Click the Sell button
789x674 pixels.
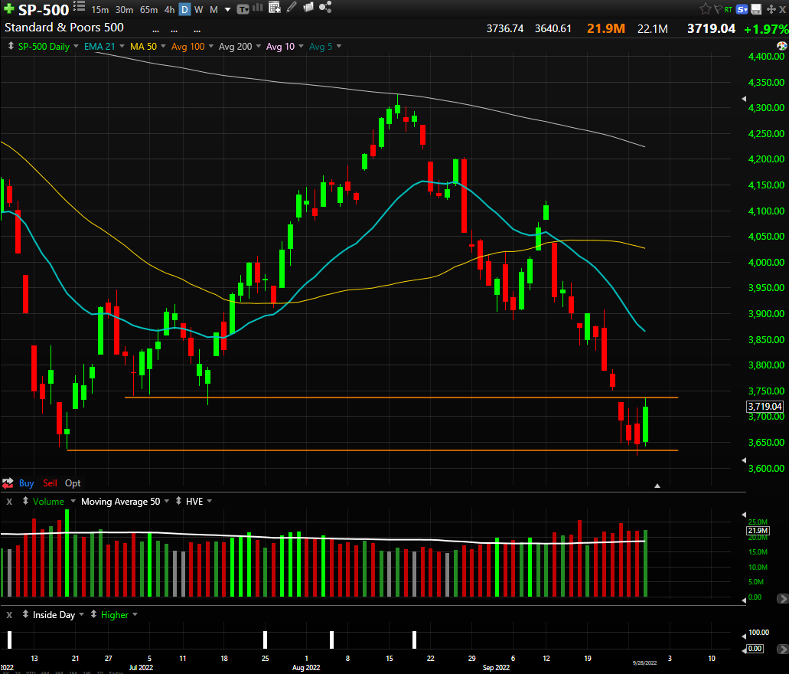point(50,483)
